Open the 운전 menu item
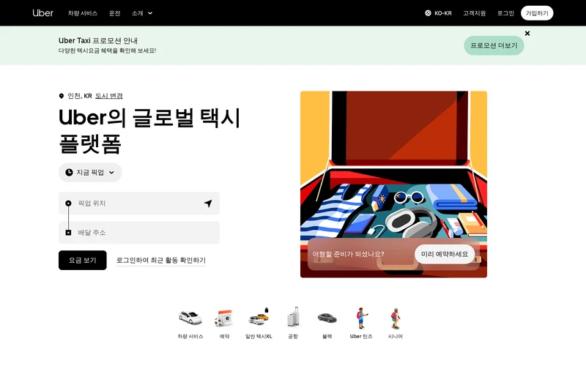The width and height of the screenshot is (586, 366). pyautogui.click(x=114, y=13)
